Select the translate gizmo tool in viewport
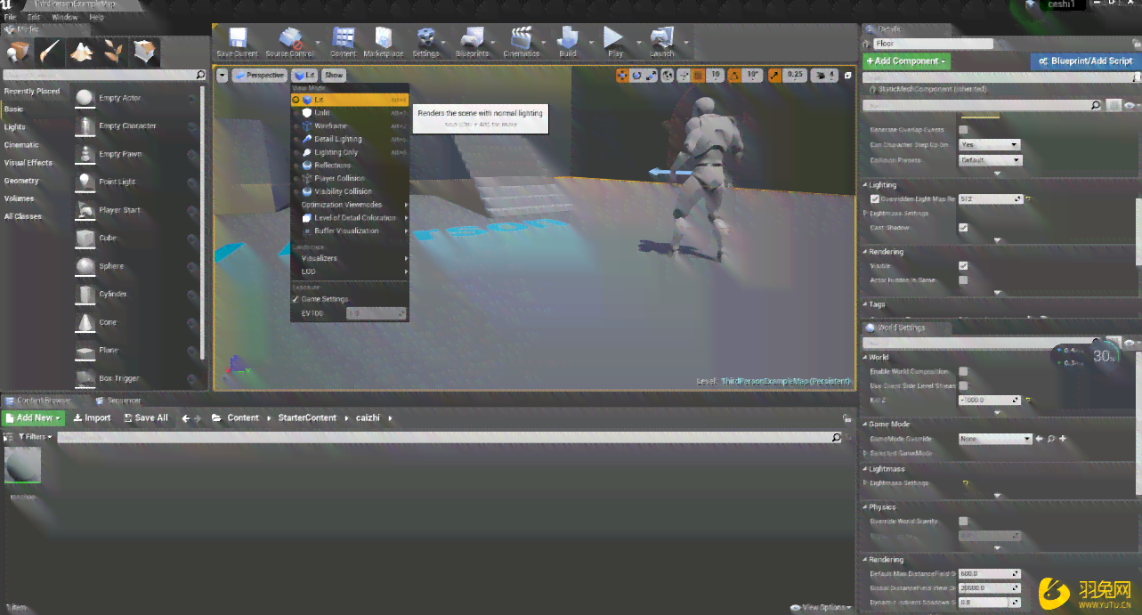The image size is (1142, 615). 622,76
